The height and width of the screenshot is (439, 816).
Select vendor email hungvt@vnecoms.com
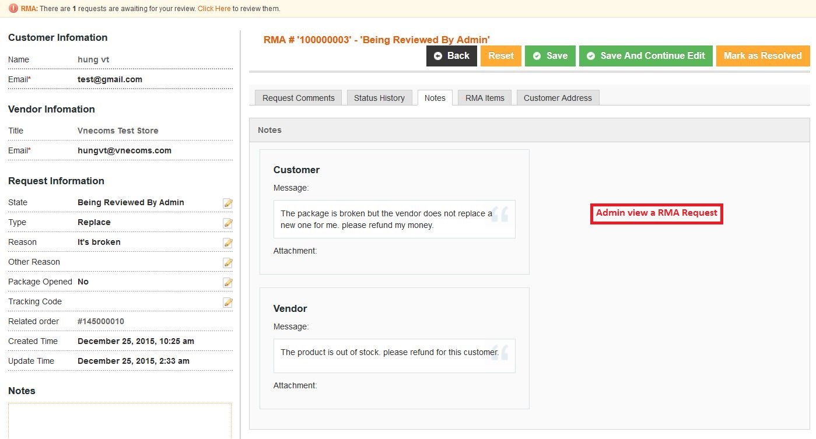(124, 150)
